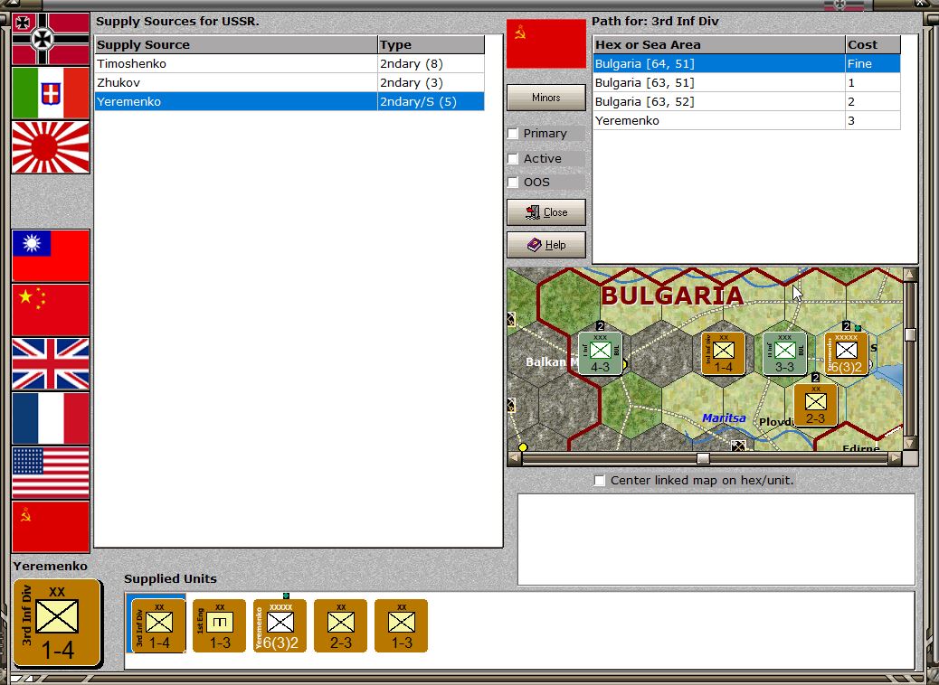Select the Japanese rising sun flag
939x685 pixels.
[x=51, y=147]
